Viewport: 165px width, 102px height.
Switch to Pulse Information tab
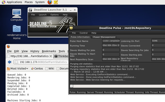[x=80, y=37]
